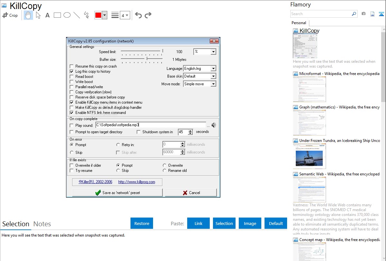
Task: Redo the annotation
Action: tap(148, 15)
